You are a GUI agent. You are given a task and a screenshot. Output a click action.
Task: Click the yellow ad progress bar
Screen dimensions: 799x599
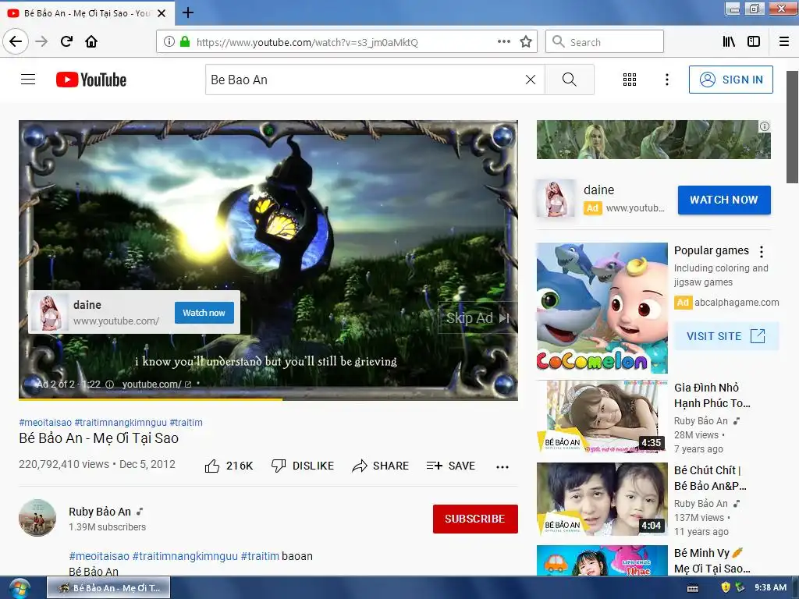[151, 399]
